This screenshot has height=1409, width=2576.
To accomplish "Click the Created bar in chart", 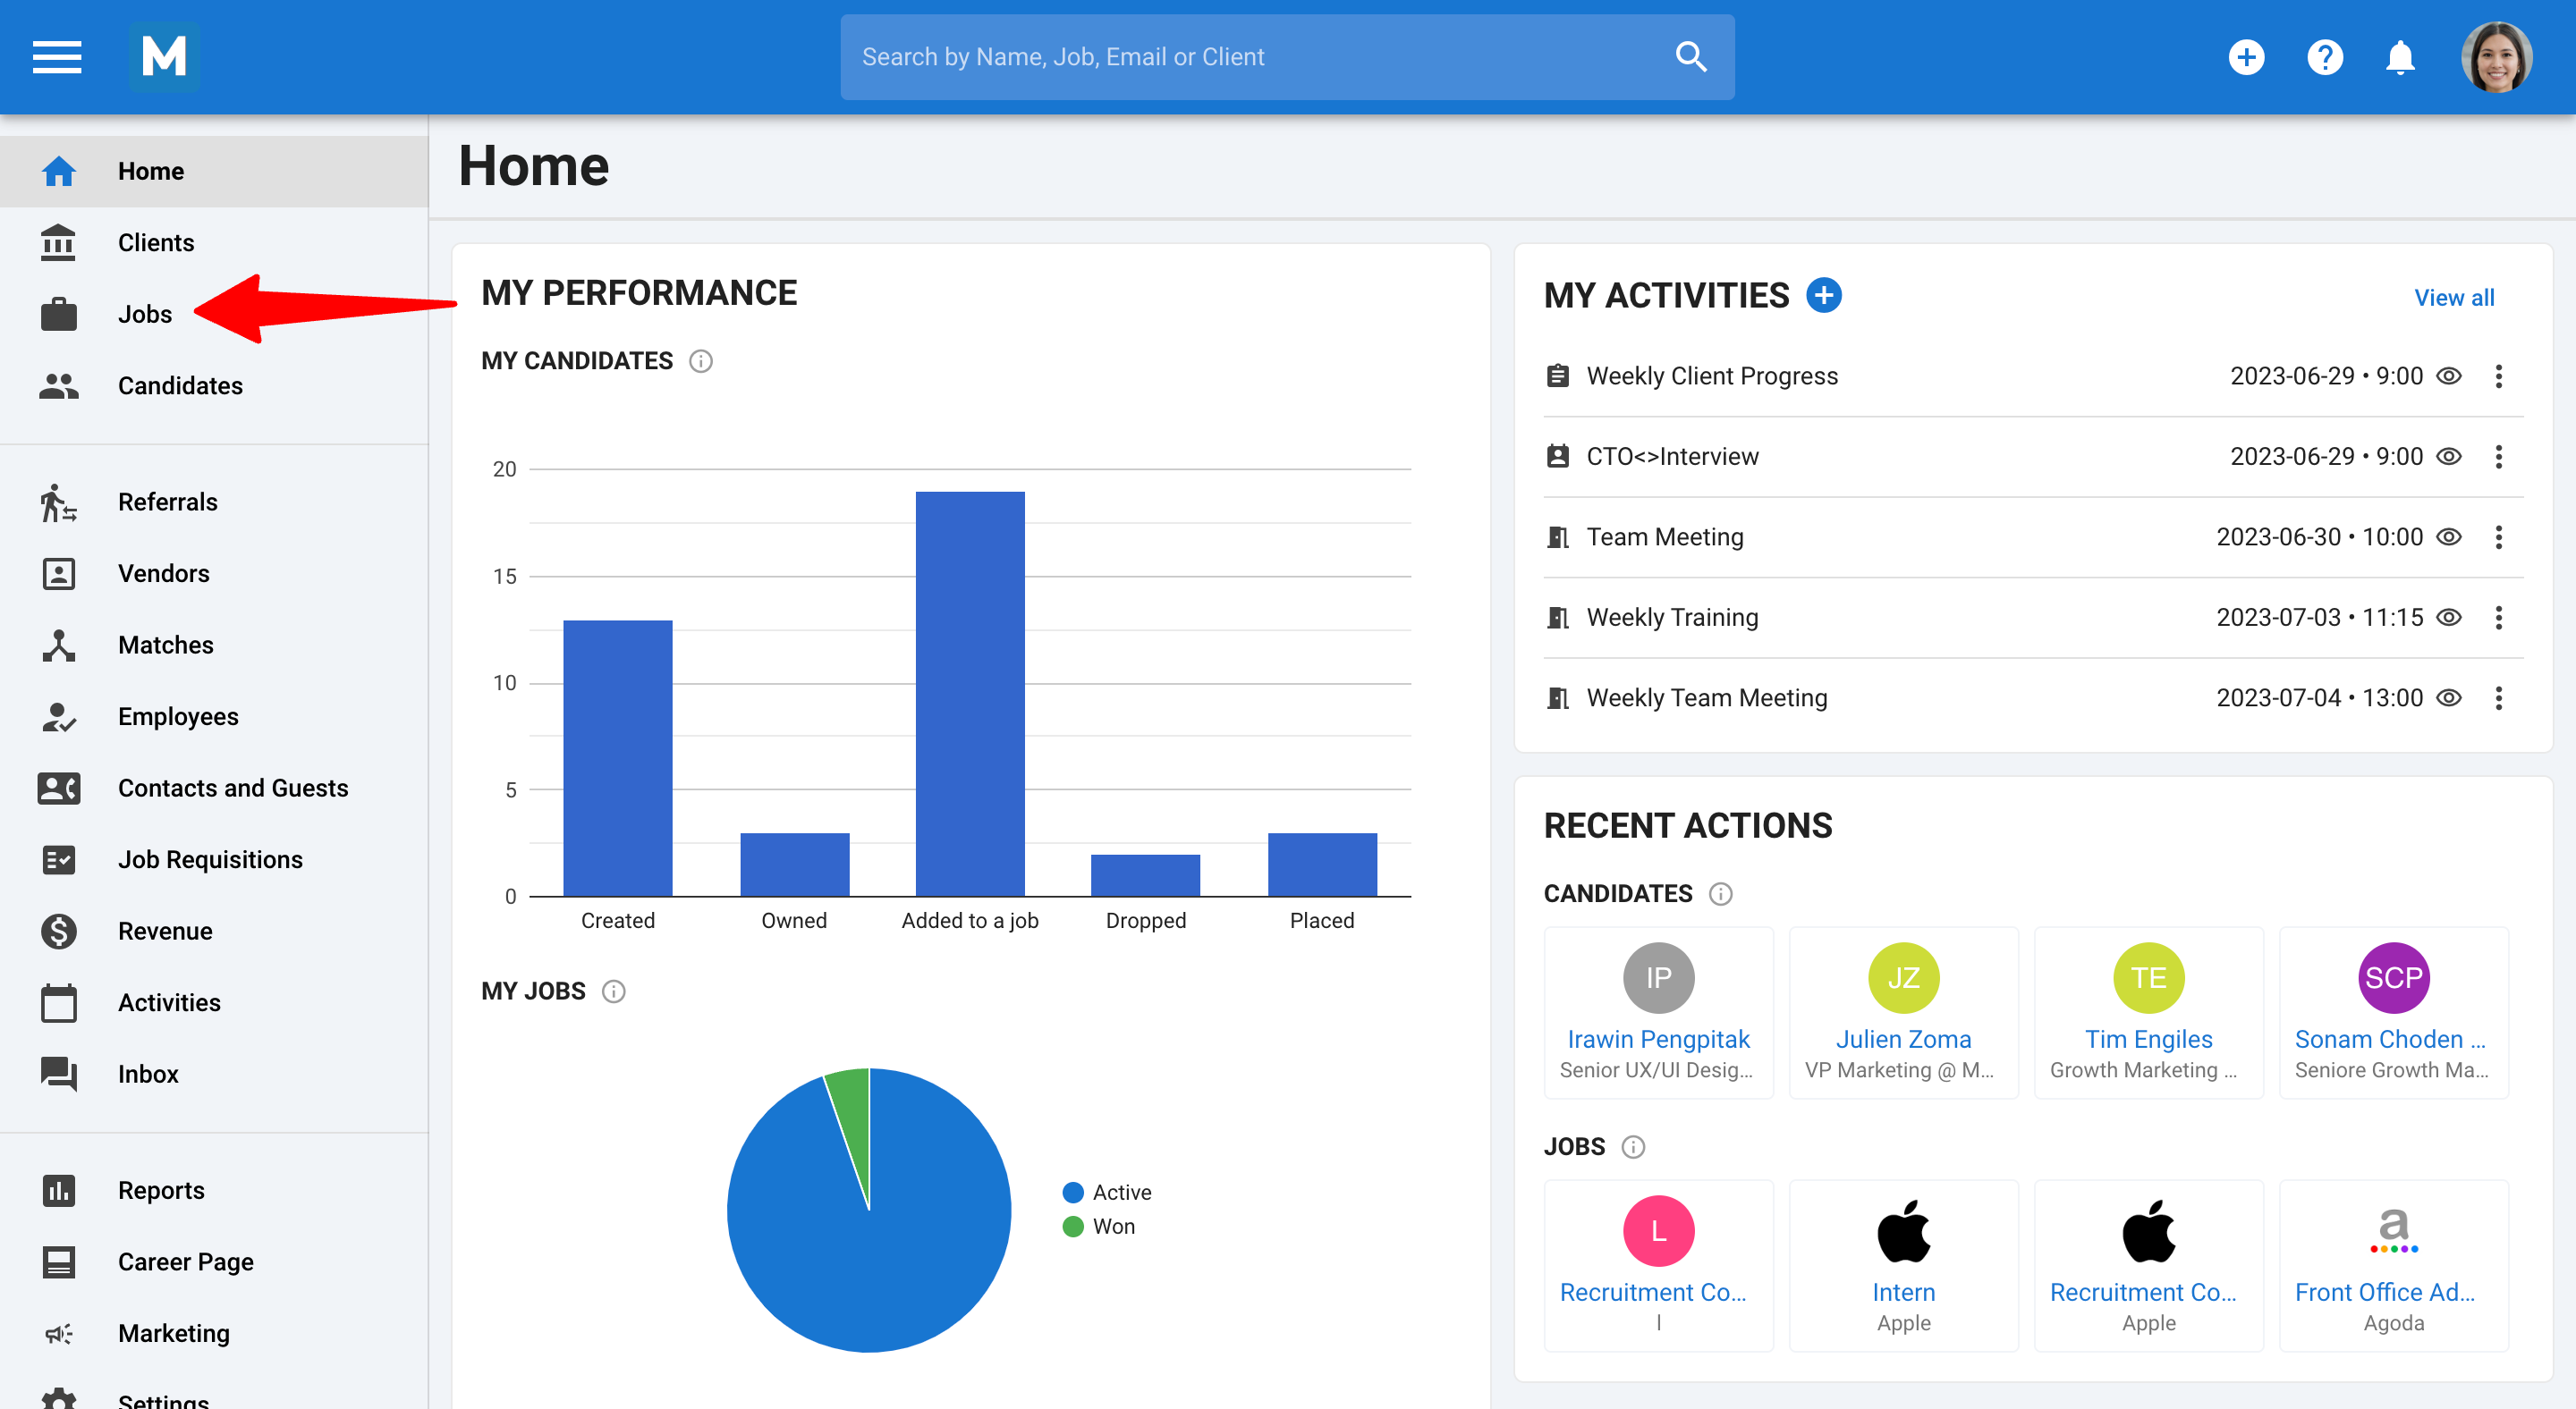I will (x=617, y=758).
